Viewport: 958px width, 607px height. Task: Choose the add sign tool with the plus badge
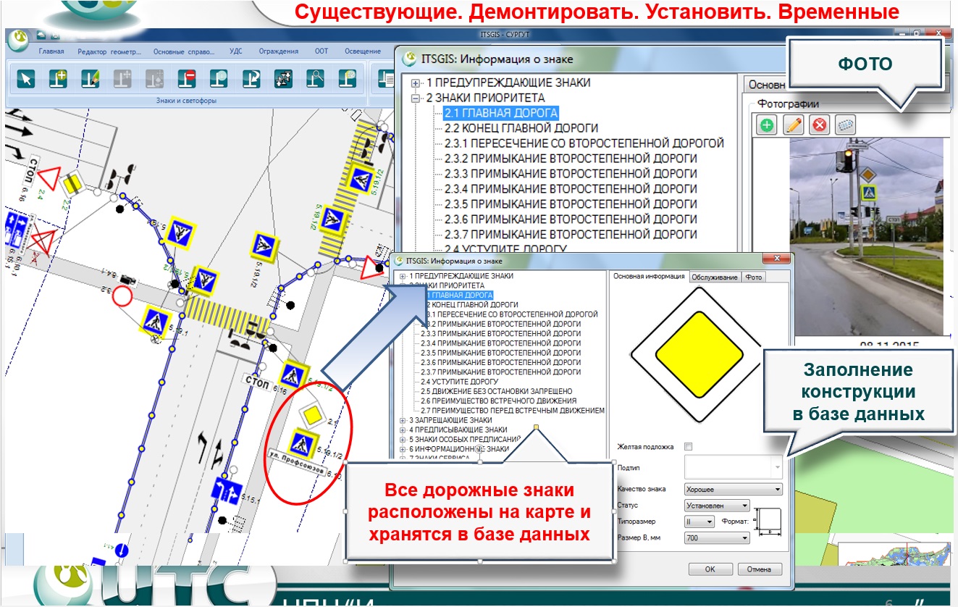(x=58, y=78)
